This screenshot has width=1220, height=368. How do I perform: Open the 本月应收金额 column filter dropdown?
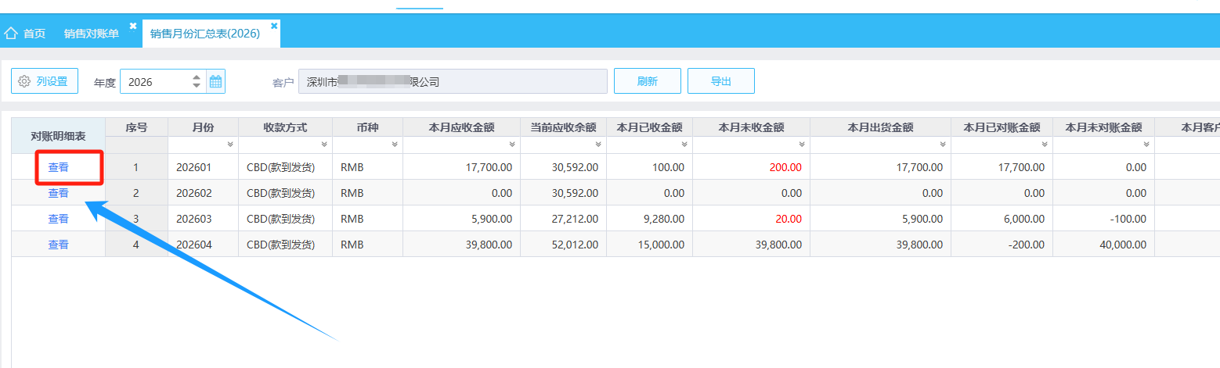point(512,145)
